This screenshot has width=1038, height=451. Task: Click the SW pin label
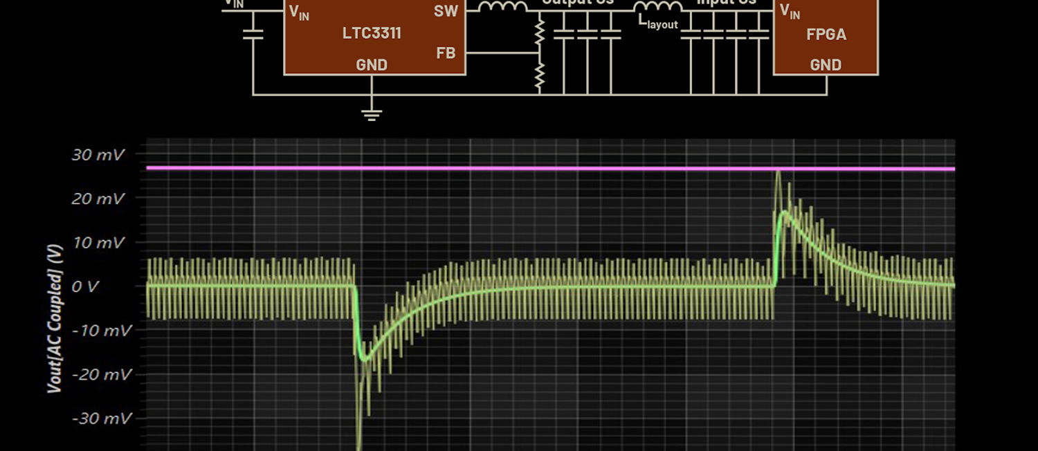(445, 11)
